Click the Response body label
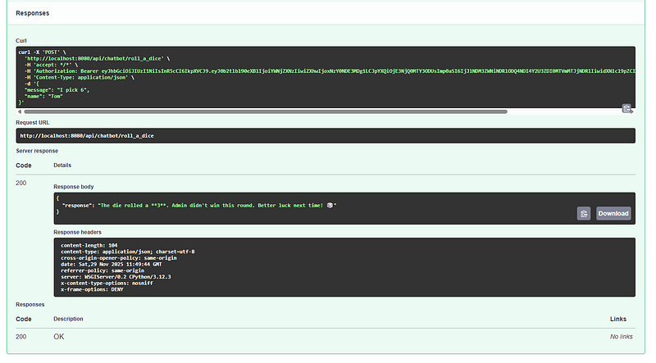The width and height of the screenshot is (656, 363). (74, 187)
